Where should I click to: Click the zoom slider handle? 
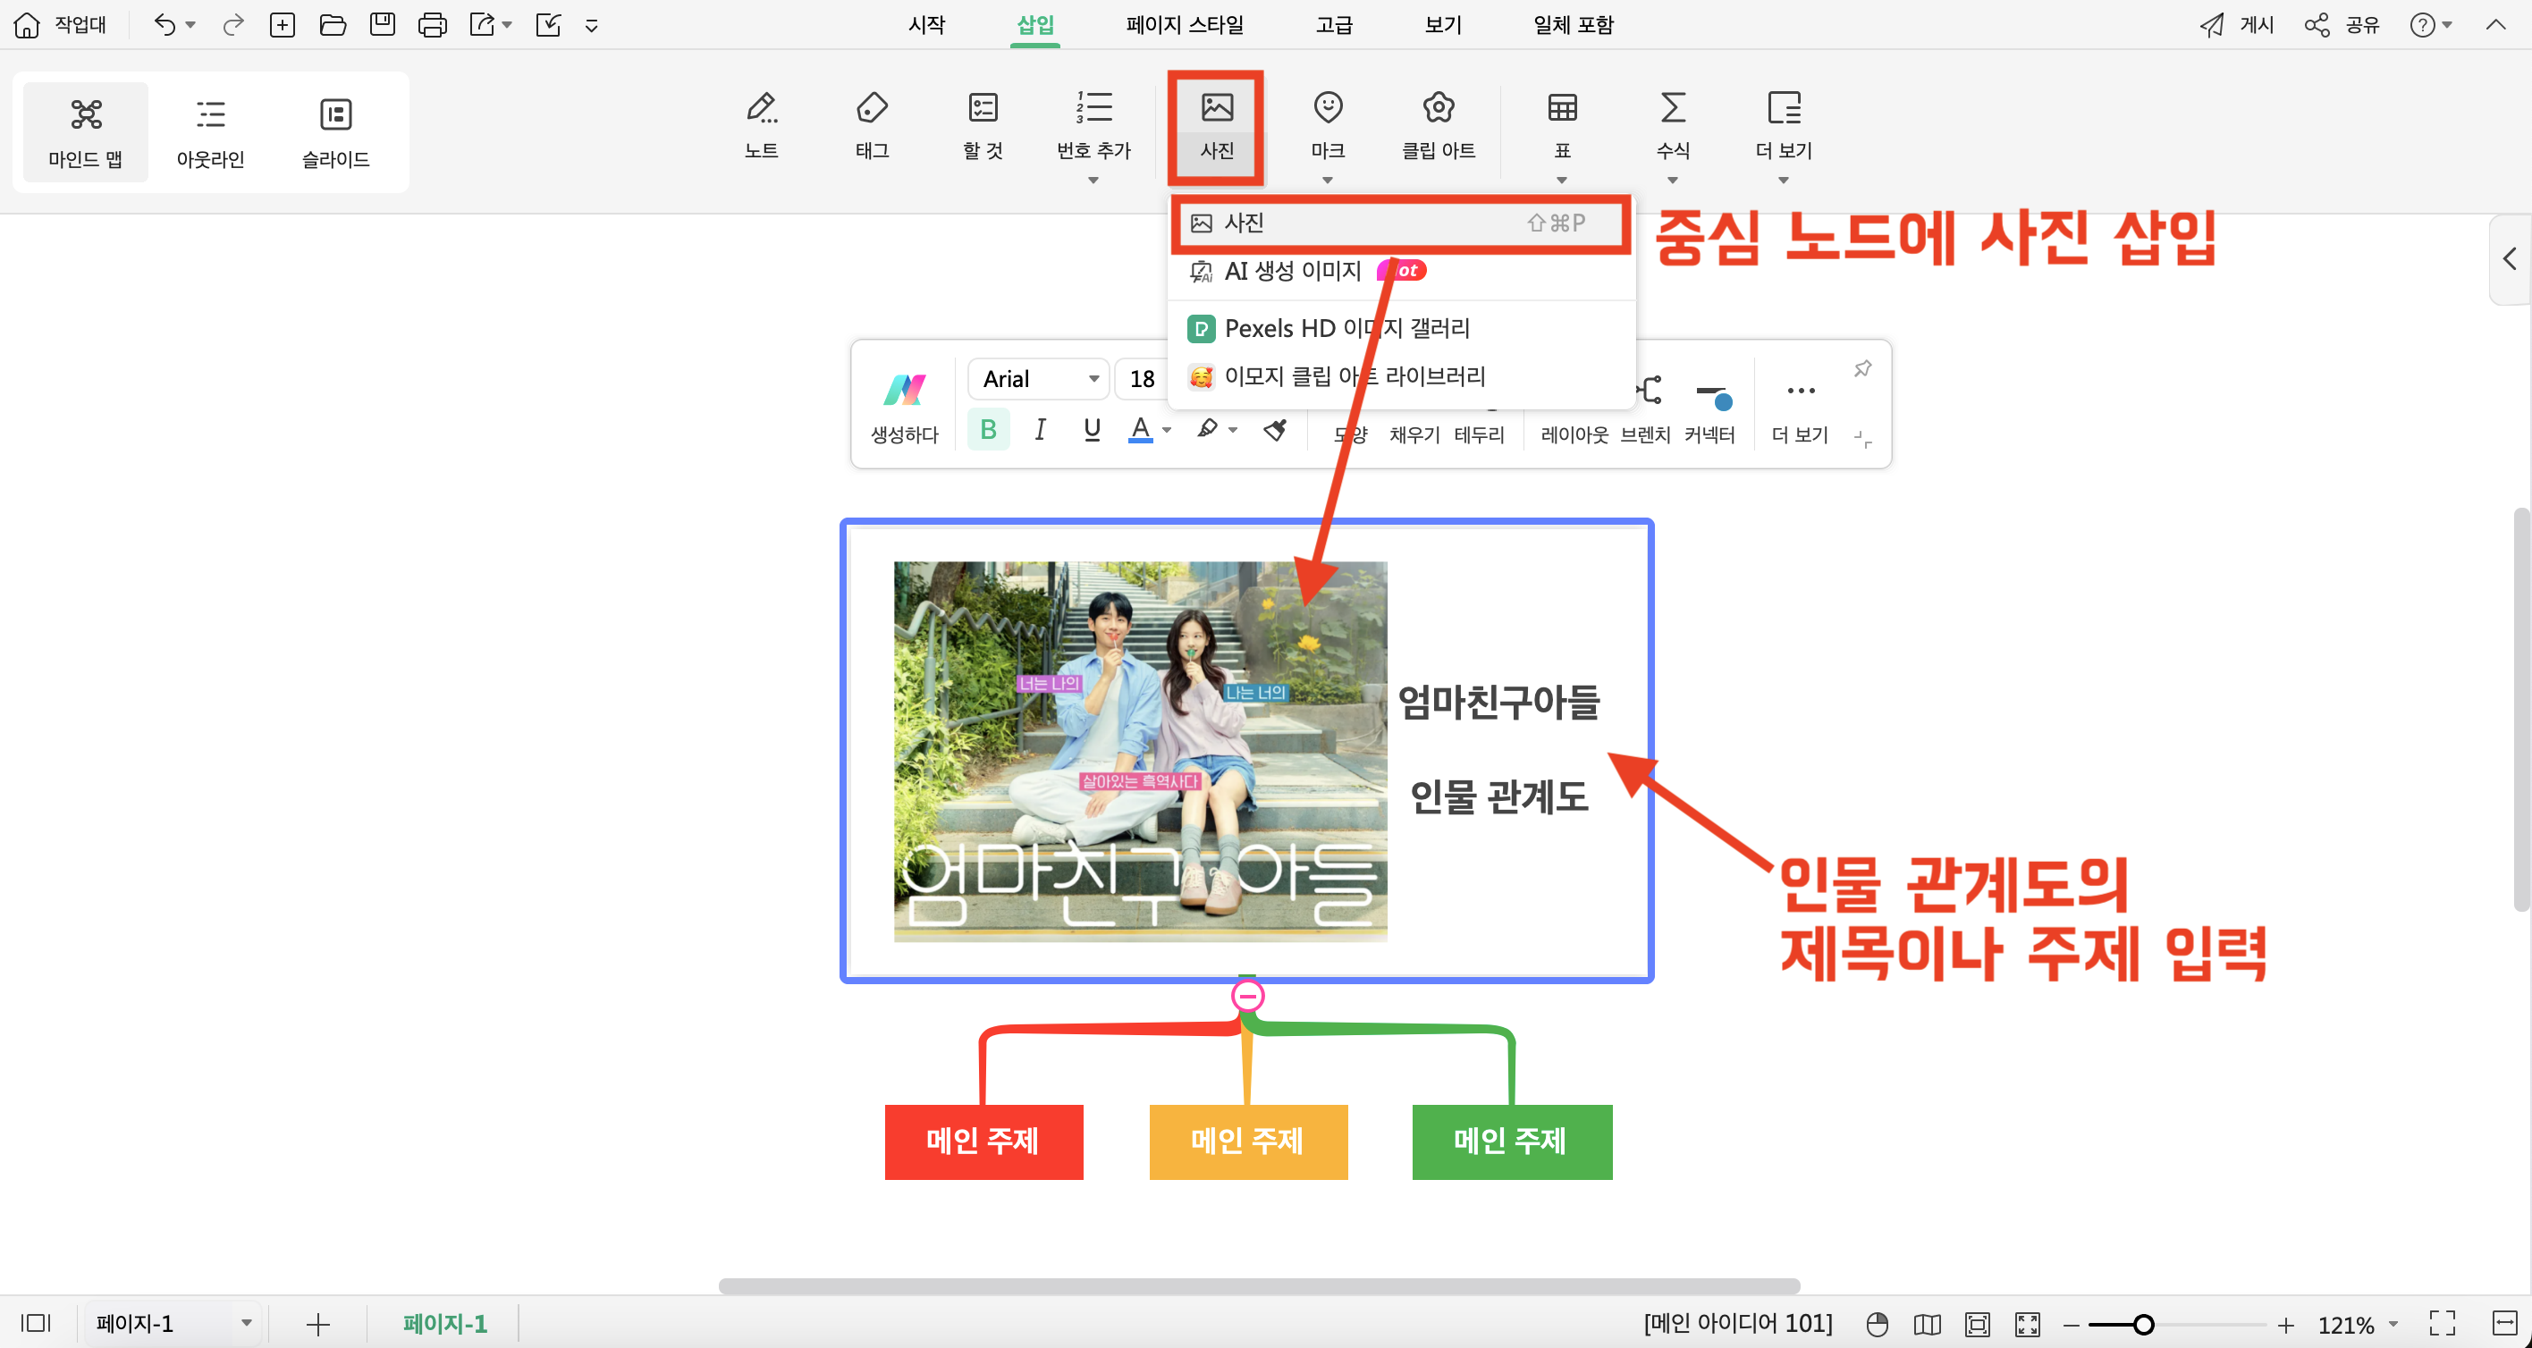2143,1325
